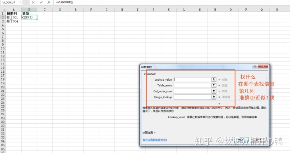290x153 pixels.
Task: Close the Function Arguments dialog
Action: [263, 66]
